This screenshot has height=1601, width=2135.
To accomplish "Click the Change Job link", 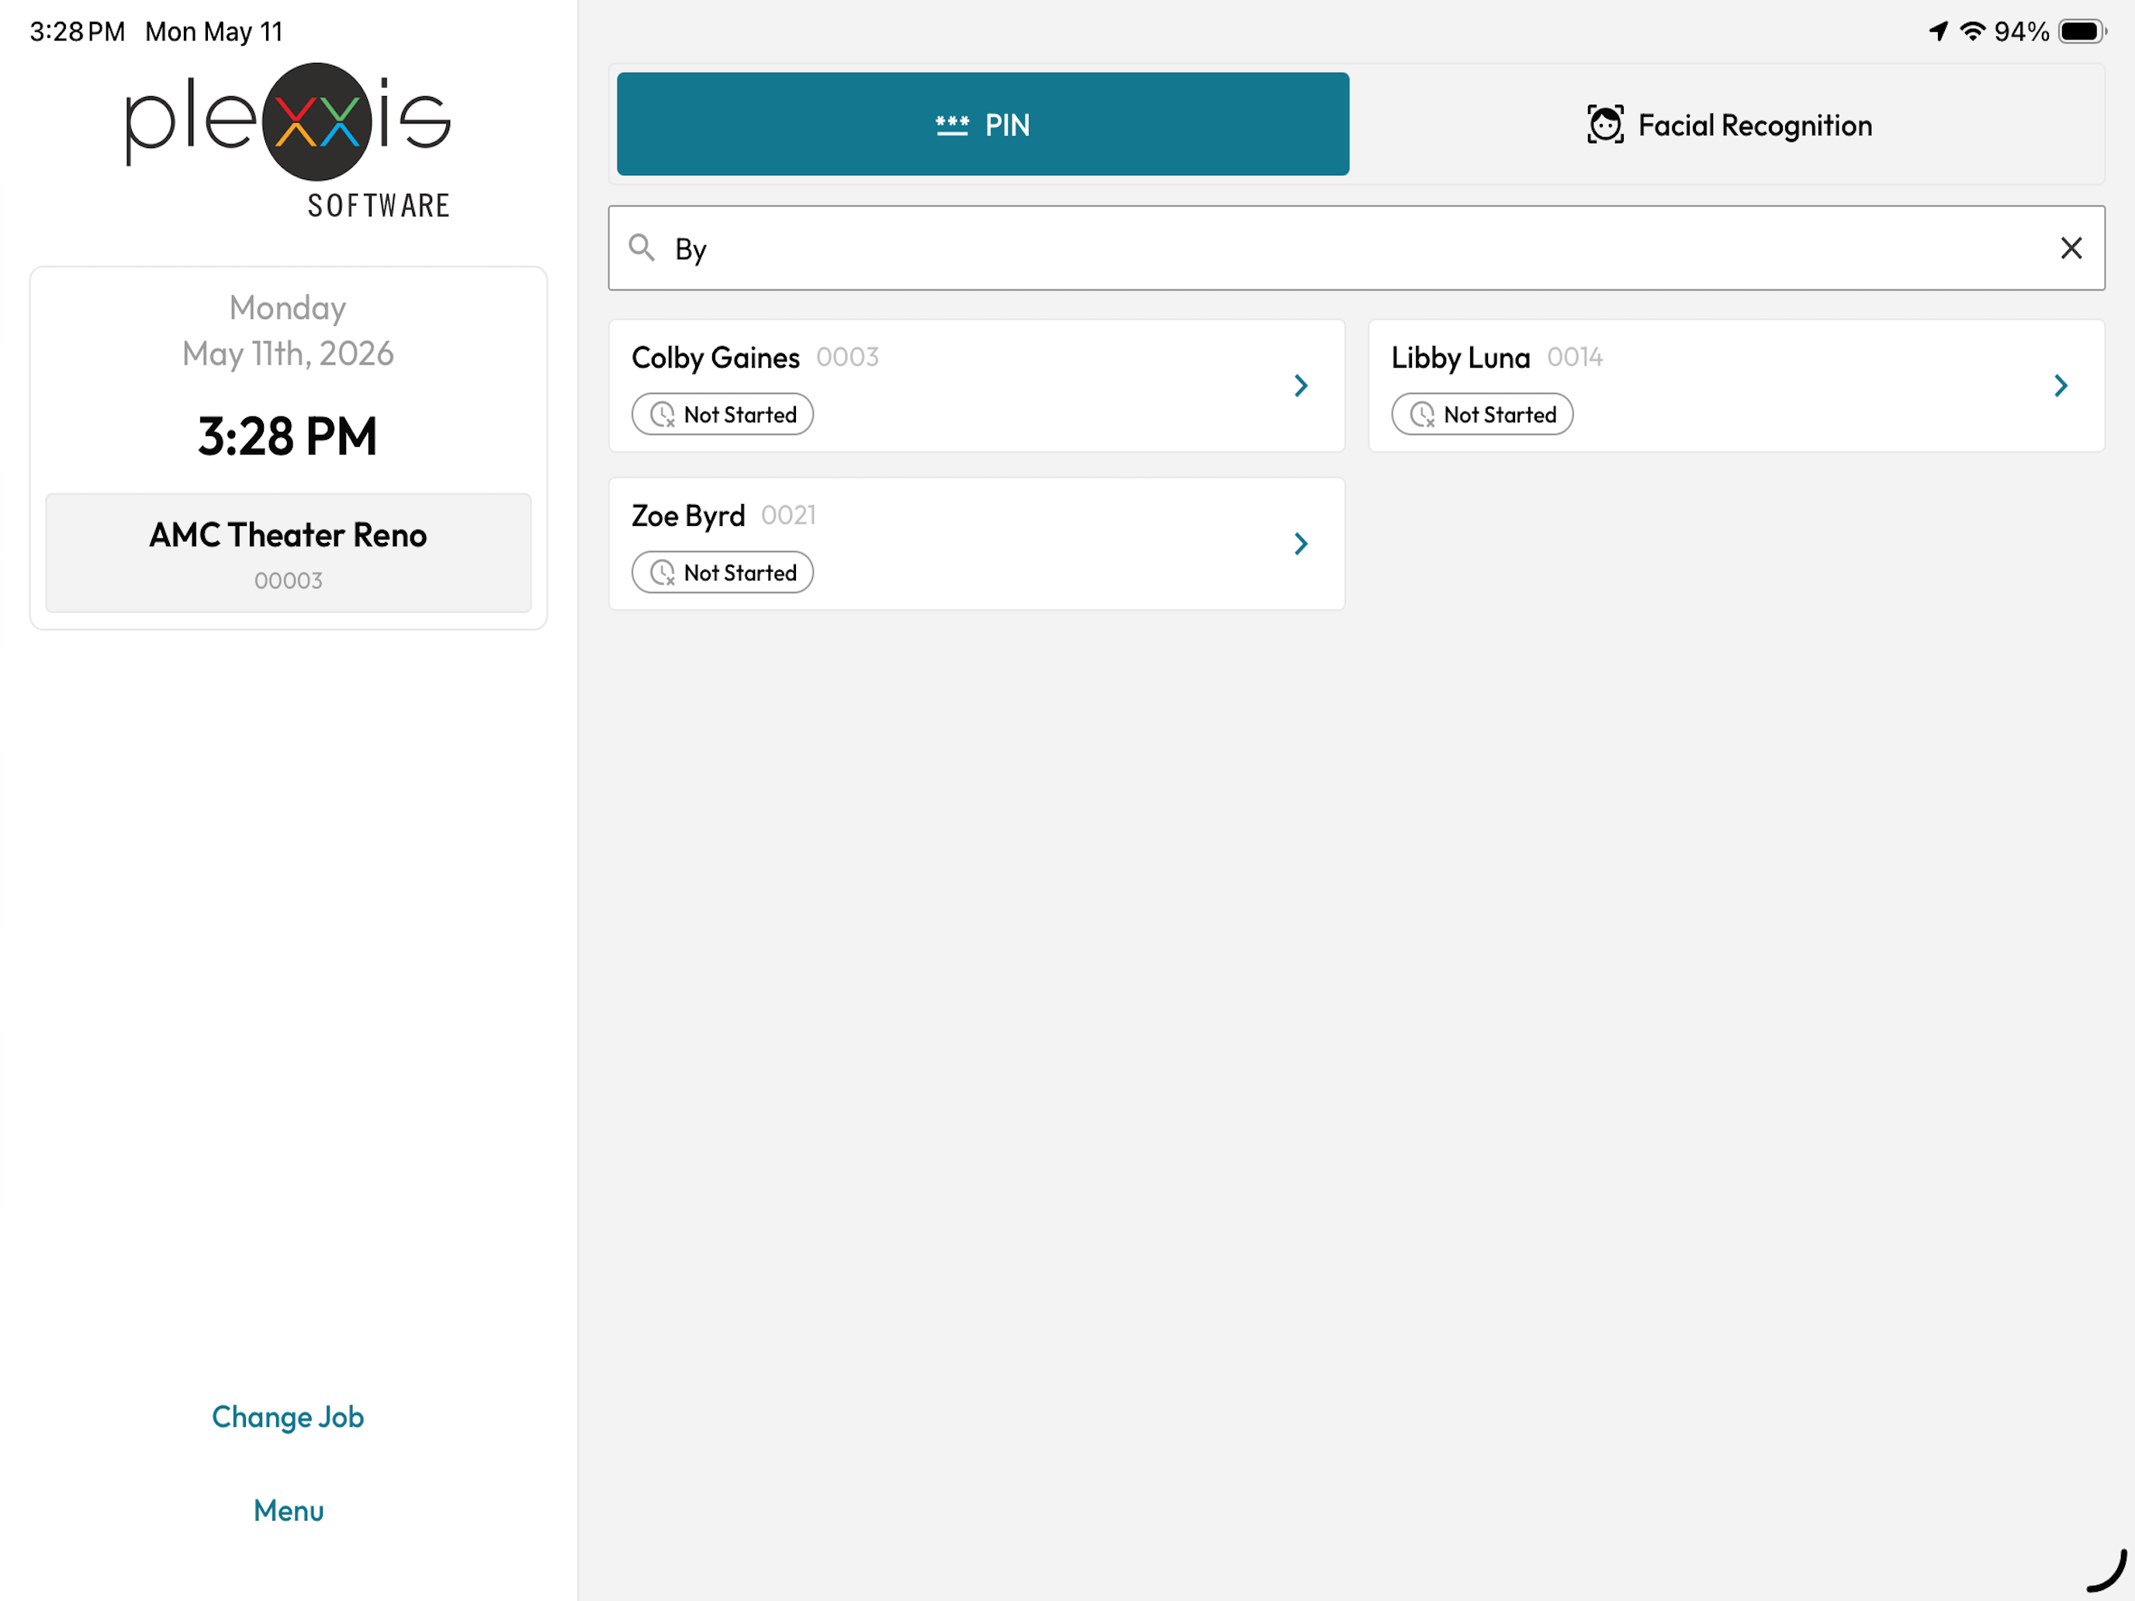I will pos(288,1416).
